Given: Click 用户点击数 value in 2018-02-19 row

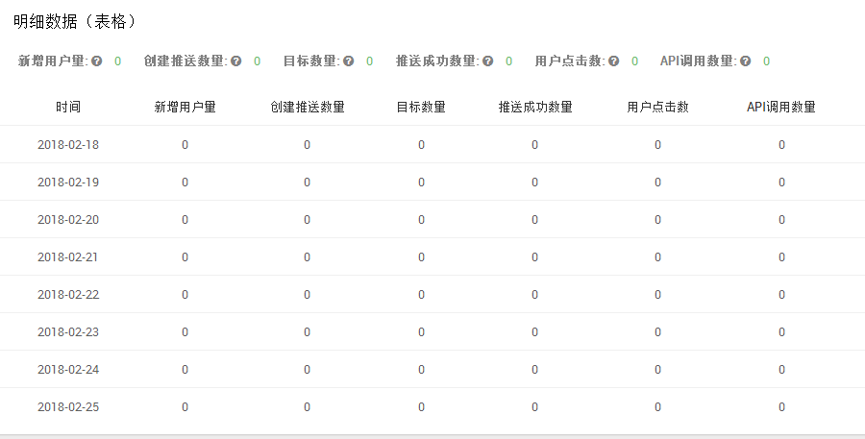Looking at the screenshot, I should coord(657,182).
